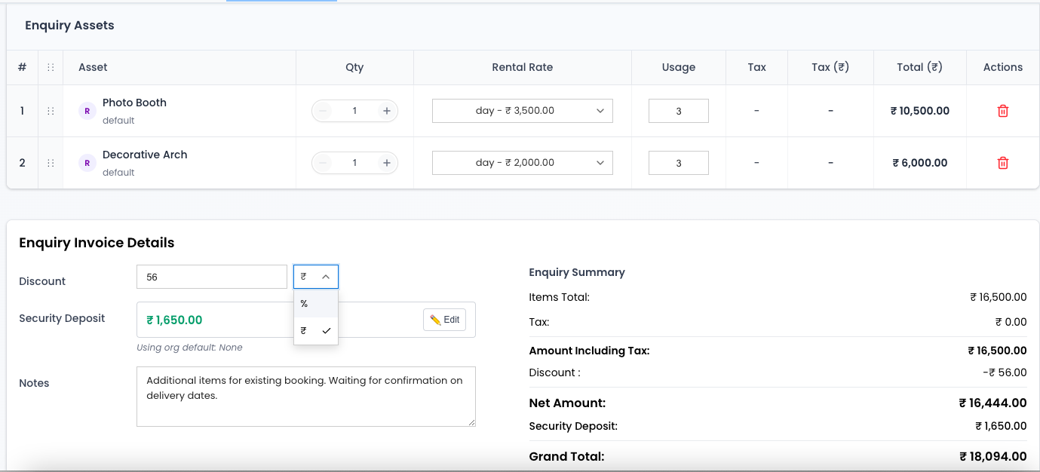
Task: Click the Security Deposit value ₹ 1,650.00
Action: 174,319
